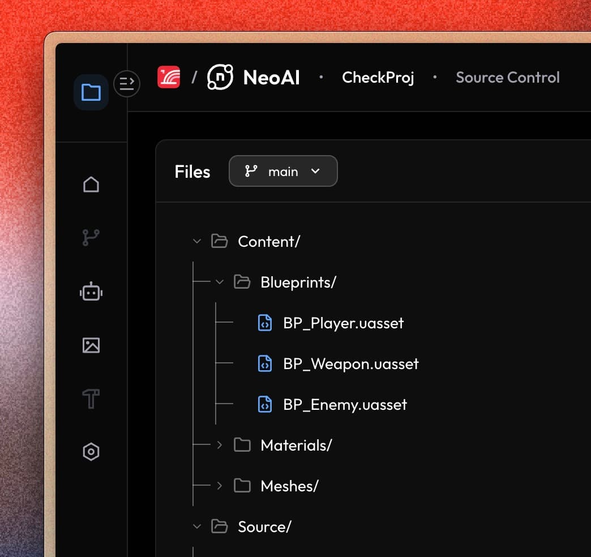Click the Home sidebar icon
591x557 pixels.
click(91, 185)
